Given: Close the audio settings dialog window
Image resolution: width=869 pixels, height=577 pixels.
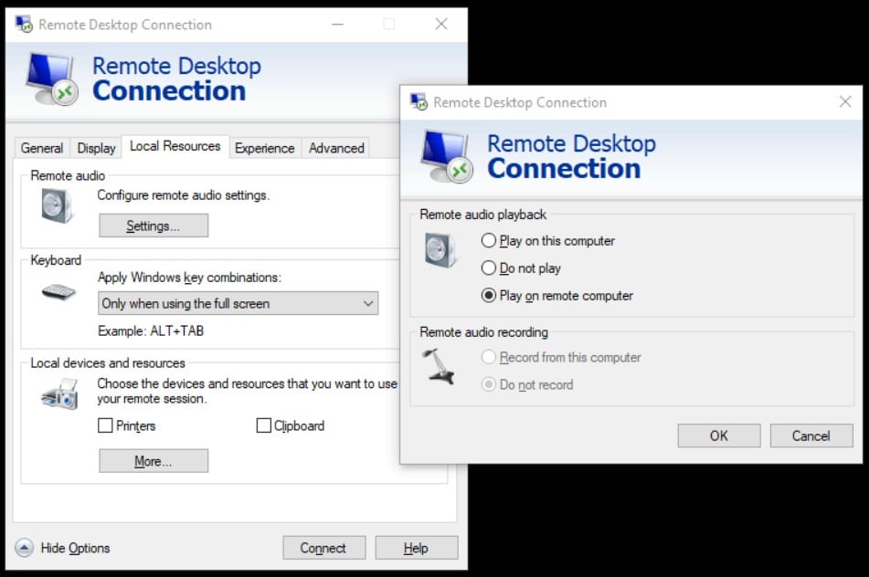Looking at the screenshot, I should click(x=845, y=102).
